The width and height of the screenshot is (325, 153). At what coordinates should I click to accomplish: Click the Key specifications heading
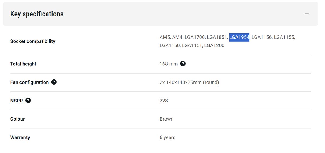click(x=37, y=14)
